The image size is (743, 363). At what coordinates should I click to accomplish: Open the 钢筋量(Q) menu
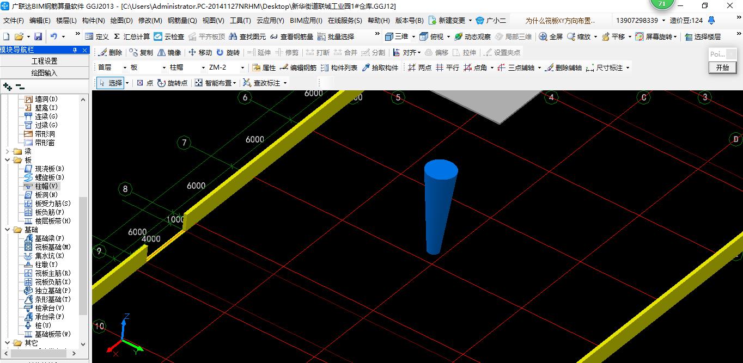click(182, 21)
